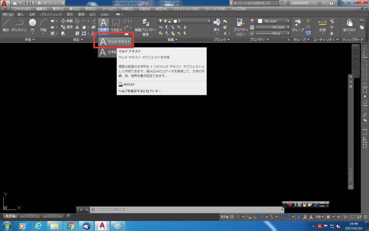
Task: Select the Line (線分) drawing tool
Action: pos(6,25)
